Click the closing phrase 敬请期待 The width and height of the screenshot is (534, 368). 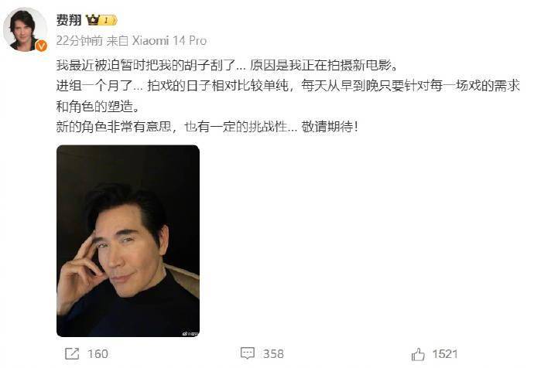[330, 127]
